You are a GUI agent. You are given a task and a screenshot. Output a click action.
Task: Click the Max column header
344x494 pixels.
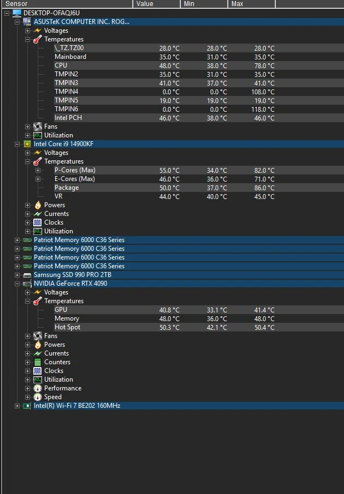[252, 4]
